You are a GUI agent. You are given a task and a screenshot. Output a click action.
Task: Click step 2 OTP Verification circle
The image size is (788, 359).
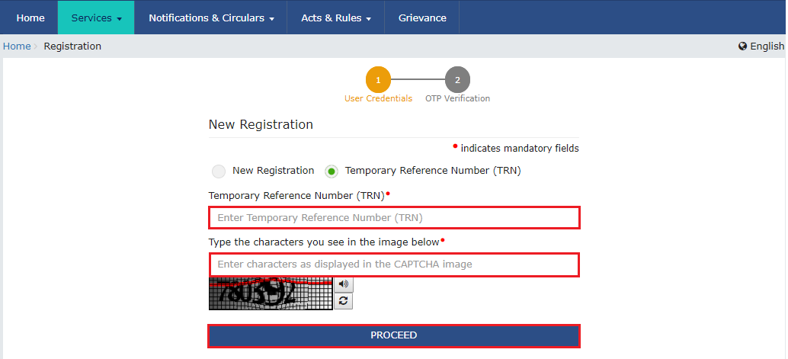click(457, 79)
